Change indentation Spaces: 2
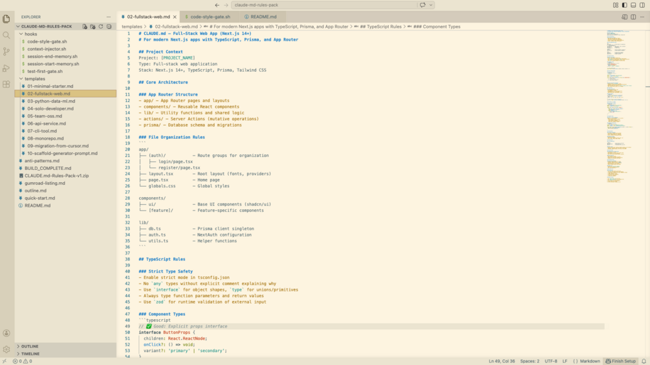Screen dimensions: 650x365 point(530,361)
